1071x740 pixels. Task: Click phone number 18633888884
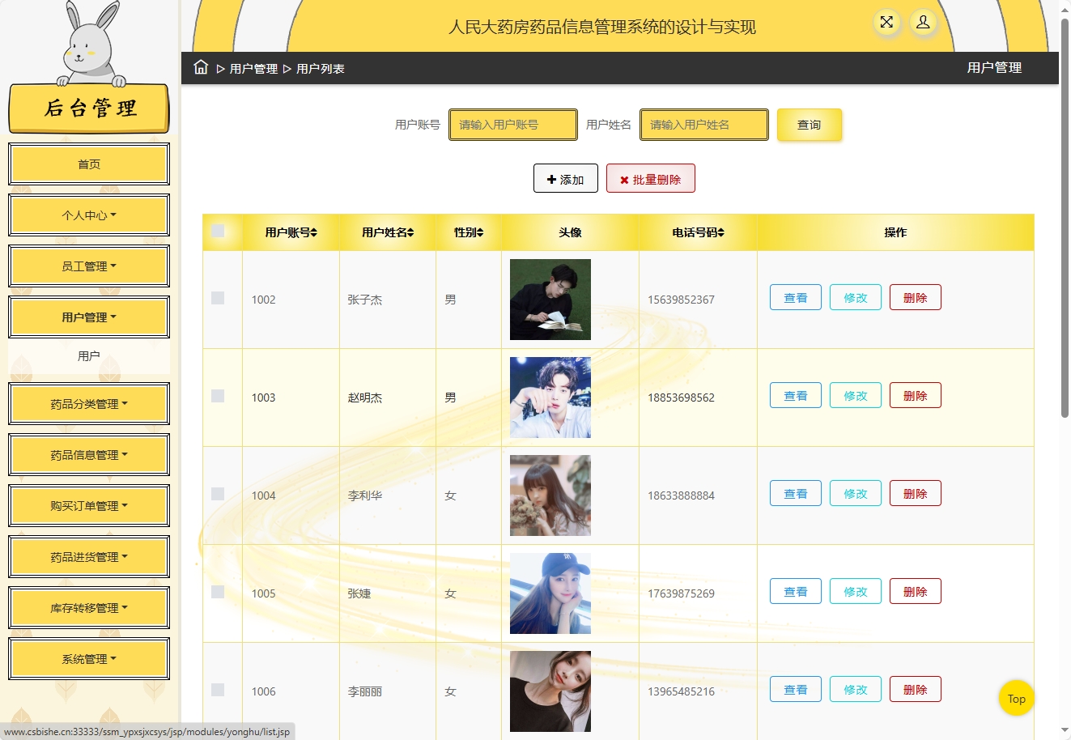tap(681, 495)
